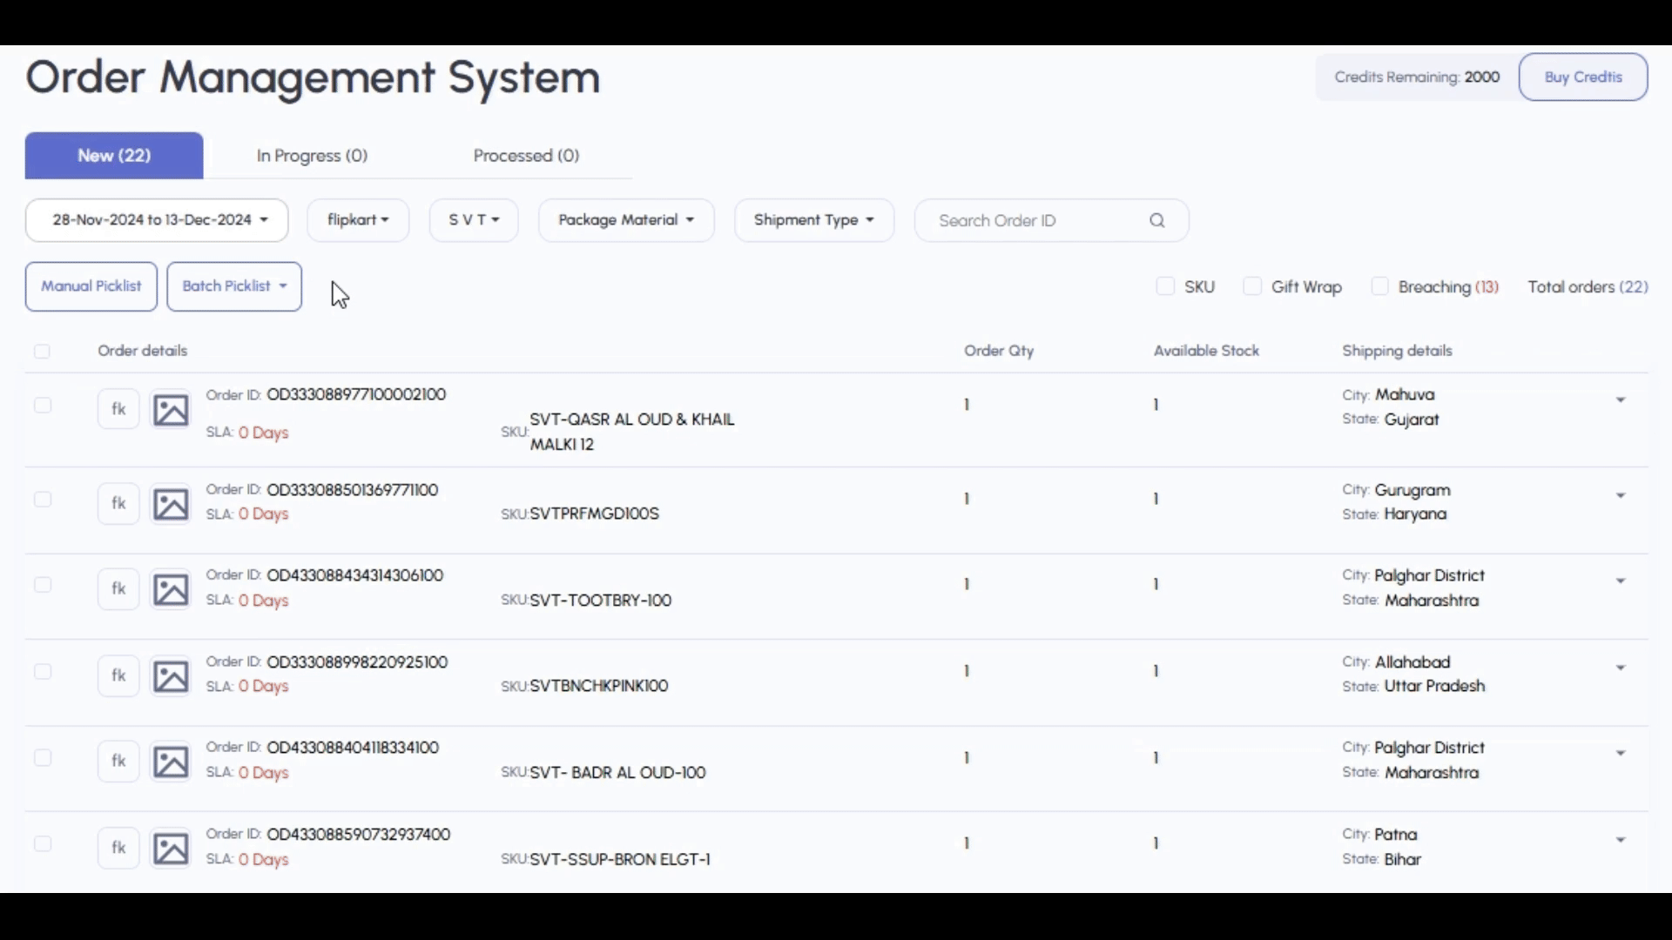Expand shipping details chevron for the Mahuva order

pyautogui.click(x=1621, y=399)
